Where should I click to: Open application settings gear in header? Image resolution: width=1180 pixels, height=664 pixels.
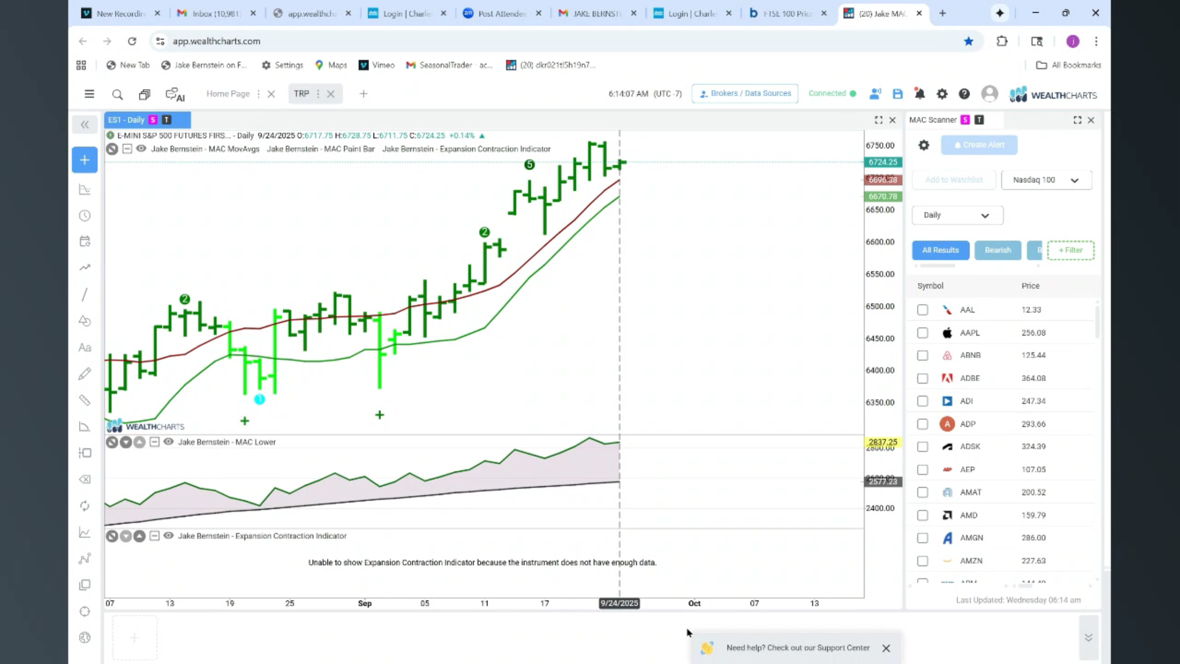942,94
